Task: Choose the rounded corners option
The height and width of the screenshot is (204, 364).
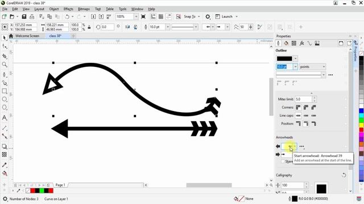Action: point(306,107)
